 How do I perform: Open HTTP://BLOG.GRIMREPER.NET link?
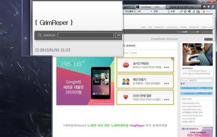196,74
